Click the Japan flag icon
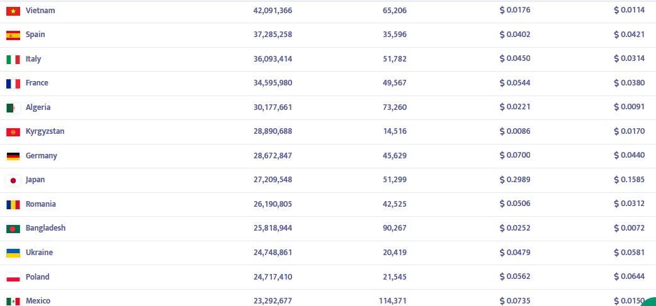 pos(13,180)
